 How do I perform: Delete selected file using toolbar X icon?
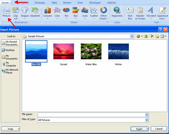pyautogui.click(x=152, y=36)
